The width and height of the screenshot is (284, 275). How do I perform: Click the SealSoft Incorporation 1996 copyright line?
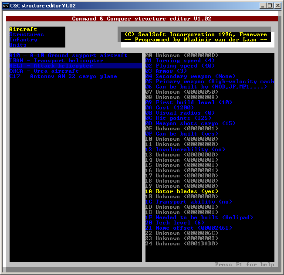(x=196, y=34)
